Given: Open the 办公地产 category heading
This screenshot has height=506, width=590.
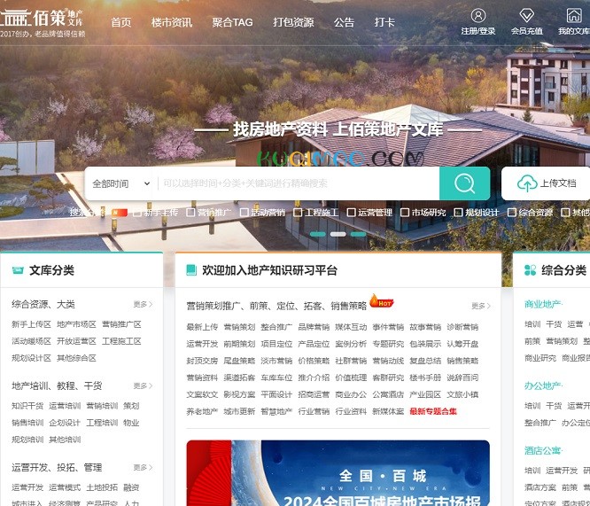Looking at the screenshot, I should pos(543,385).
